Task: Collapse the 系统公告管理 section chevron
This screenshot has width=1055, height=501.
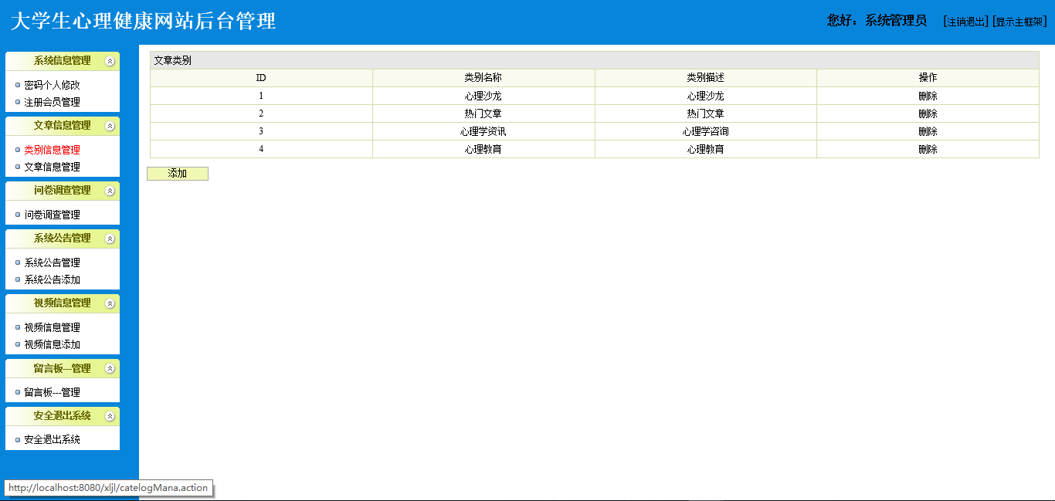Action: tap(110, 239)
